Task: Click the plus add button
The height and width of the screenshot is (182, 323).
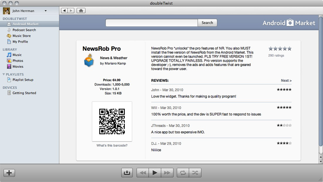Action: [9, 173]
